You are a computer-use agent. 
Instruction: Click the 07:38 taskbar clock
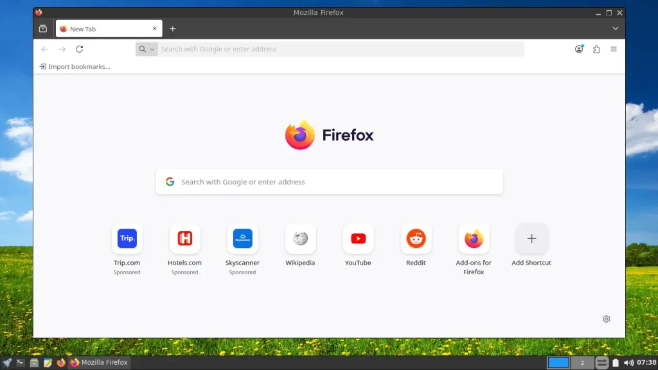646,362
